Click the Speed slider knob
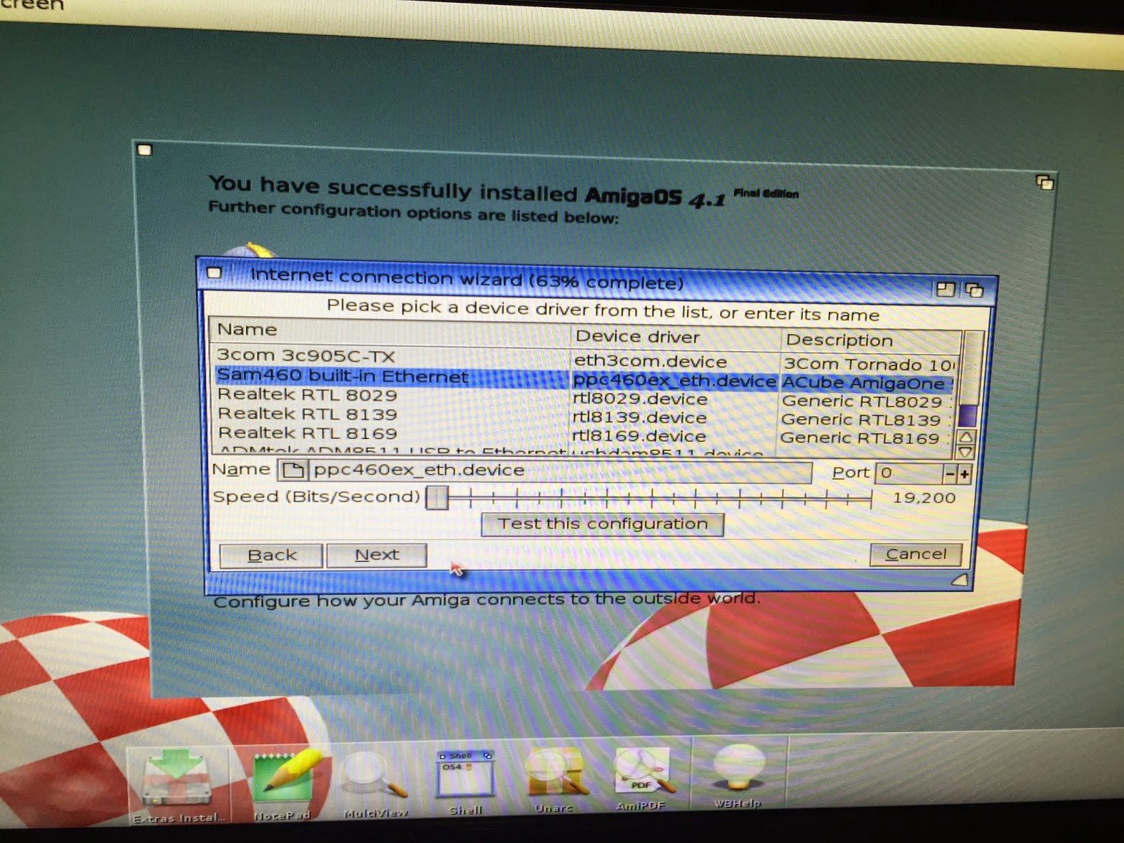 click(x=437, y=498)
